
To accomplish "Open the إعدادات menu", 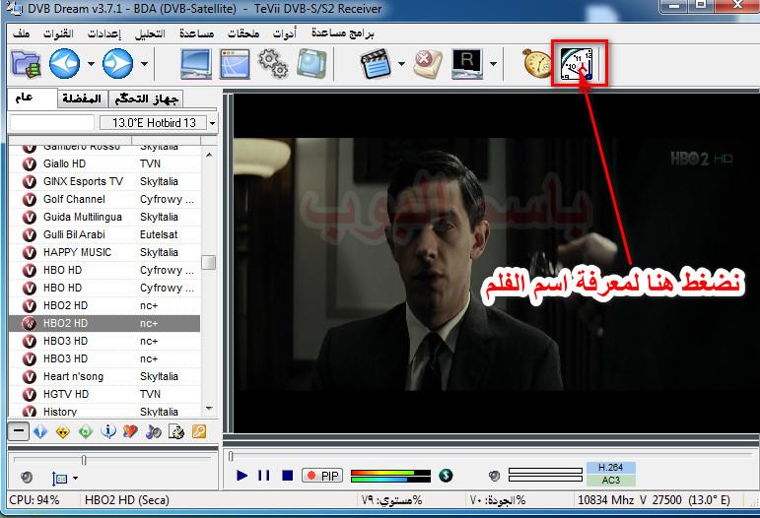I will click(x=104, y=33).
